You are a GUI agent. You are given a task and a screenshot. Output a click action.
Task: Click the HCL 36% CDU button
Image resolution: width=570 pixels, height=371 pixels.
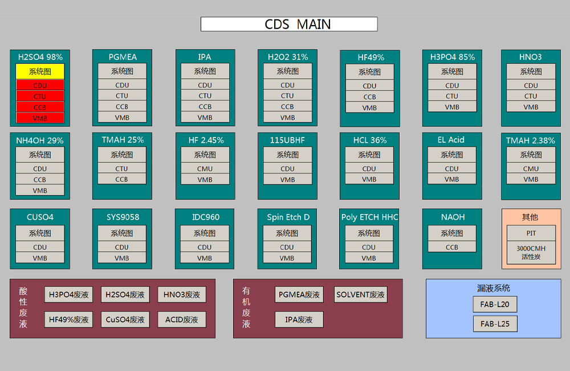[369, 168]
